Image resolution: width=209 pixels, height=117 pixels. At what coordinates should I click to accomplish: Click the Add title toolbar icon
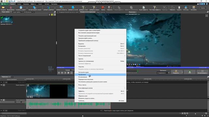(94, 8)
